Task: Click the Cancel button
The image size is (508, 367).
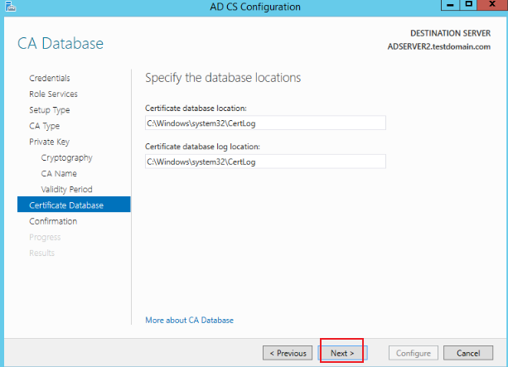Action: 468,353
